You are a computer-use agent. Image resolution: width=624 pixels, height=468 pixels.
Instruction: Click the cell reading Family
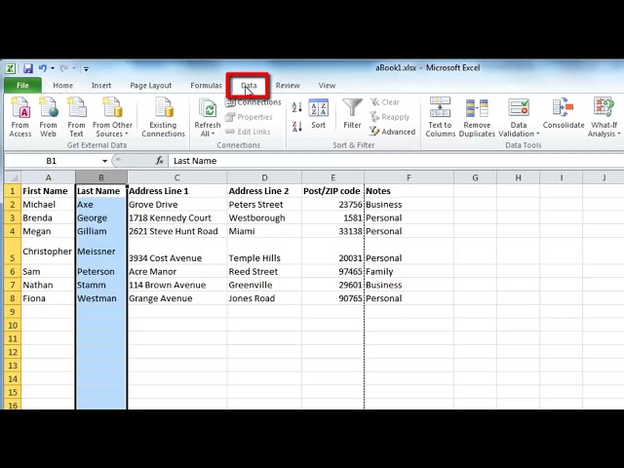tap(409, 272)
